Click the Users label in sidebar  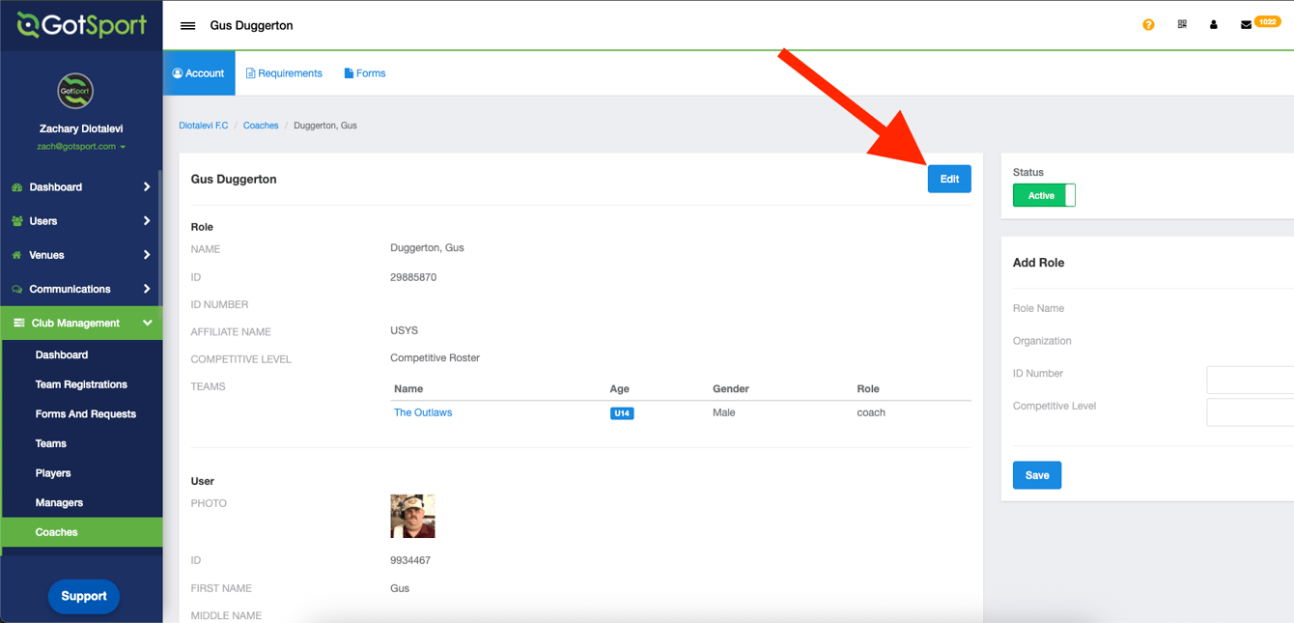pyautogui.click(x=43, y=221)
